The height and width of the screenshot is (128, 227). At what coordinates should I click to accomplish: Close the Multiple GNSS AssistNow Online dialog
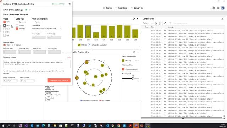click(x=70, y=4)
